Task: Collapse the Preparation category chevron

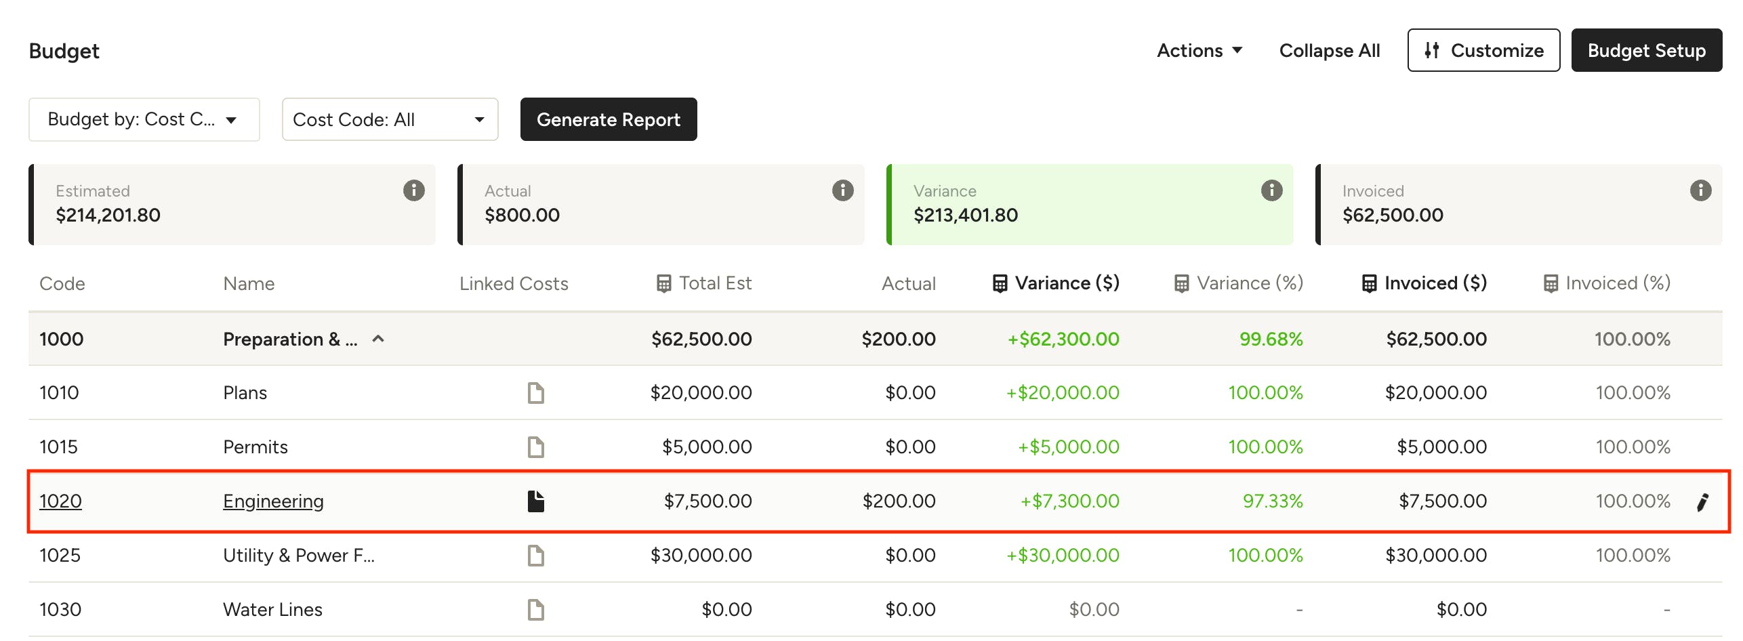Action: [378, 339]
